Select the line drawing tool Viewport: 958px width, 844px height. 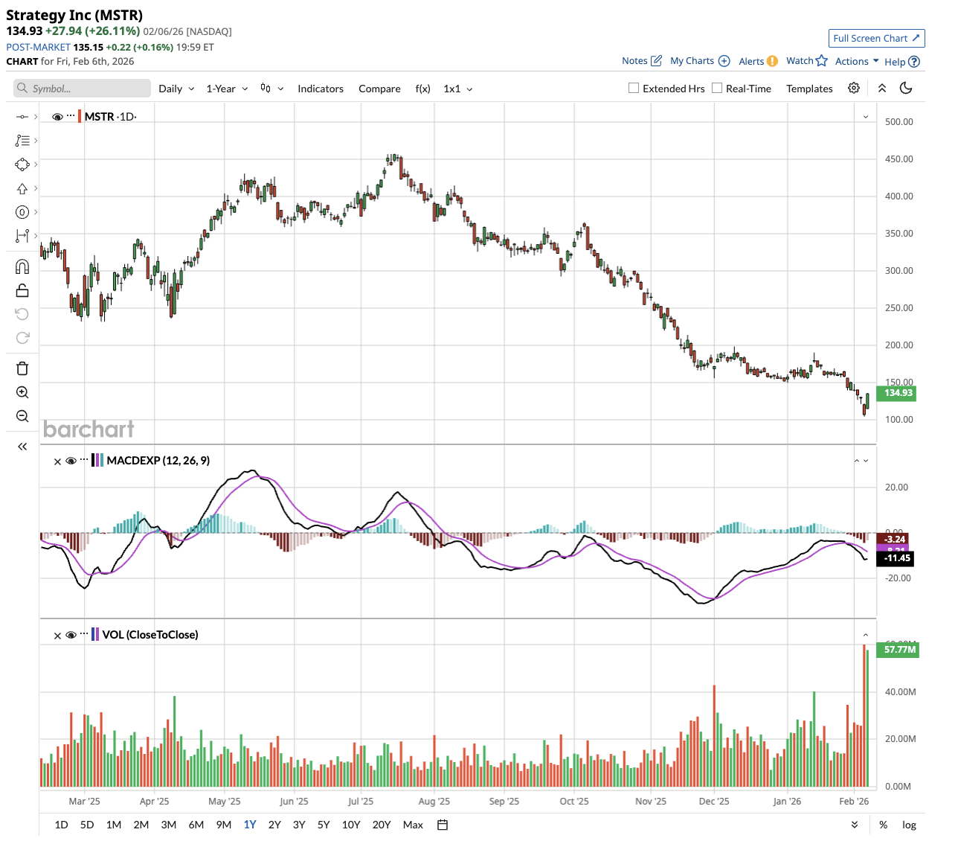(22, 117)
